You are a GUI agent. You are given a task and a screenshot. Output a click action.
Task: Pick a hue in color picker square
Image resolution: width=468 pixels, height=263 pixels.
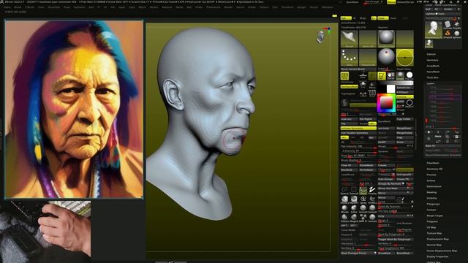[x=386, y=103]
